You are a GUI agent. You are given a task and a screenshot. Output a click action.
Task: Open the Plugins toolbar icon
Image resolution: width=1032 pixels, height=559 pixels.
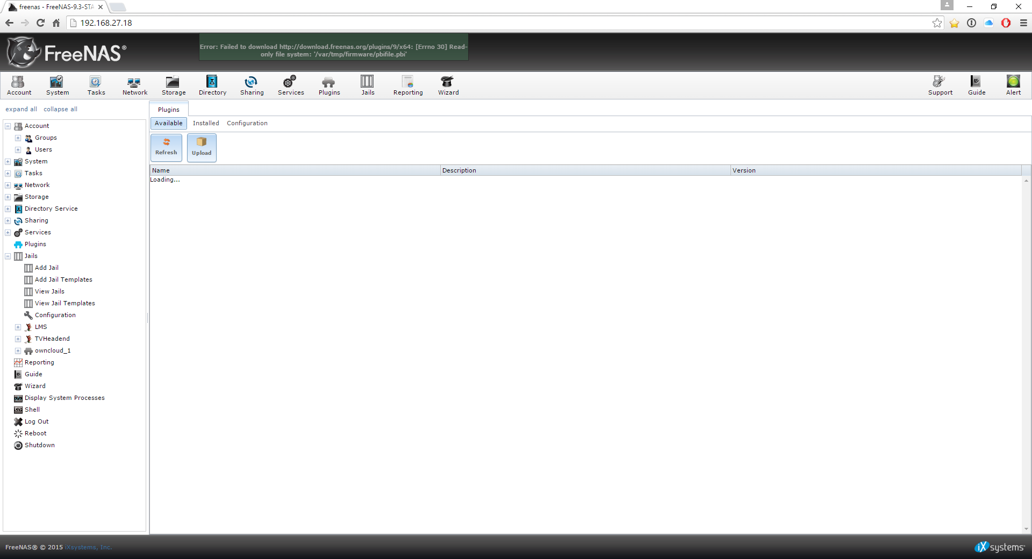click(329, 85)
